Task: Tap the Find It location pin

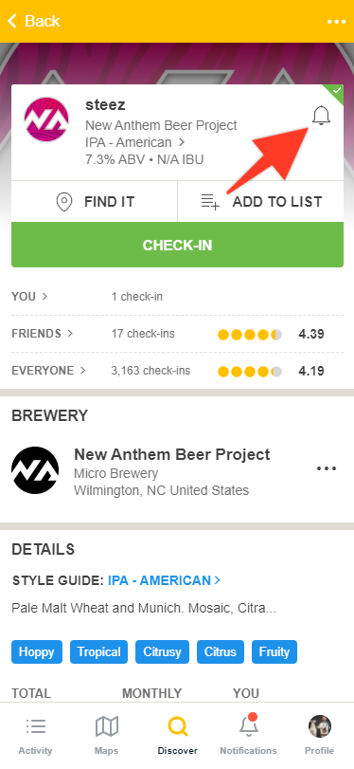Action: [64, 202]
